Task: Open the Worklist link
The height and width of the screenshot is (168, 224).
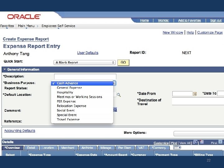Action: point(163,21)
